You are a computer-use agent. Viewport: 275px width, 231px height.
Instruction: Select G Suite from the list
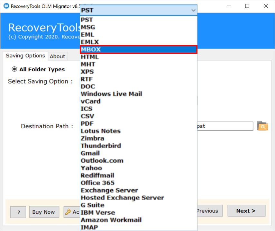(x=139, y=205)
